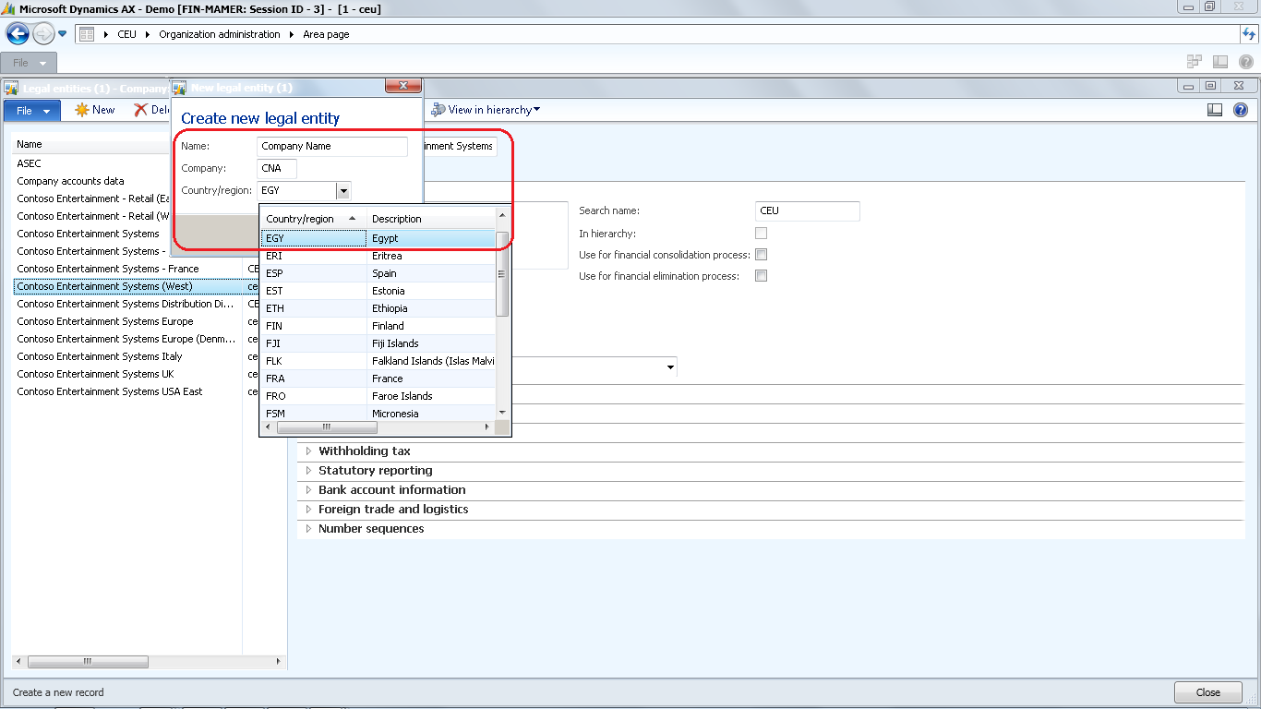
Task: Click the grayed windows arrangement icon
Action: pos(1195,62)
